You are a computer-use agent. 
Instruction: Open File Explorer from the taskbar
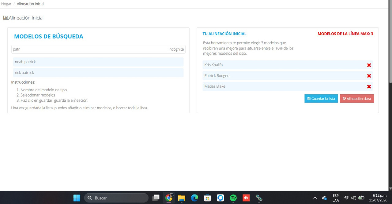[x=182, y=198]
